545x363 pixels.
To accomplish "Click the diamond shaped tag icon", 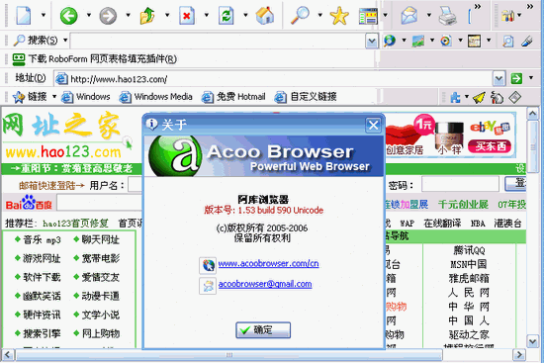I will [514, 97].
